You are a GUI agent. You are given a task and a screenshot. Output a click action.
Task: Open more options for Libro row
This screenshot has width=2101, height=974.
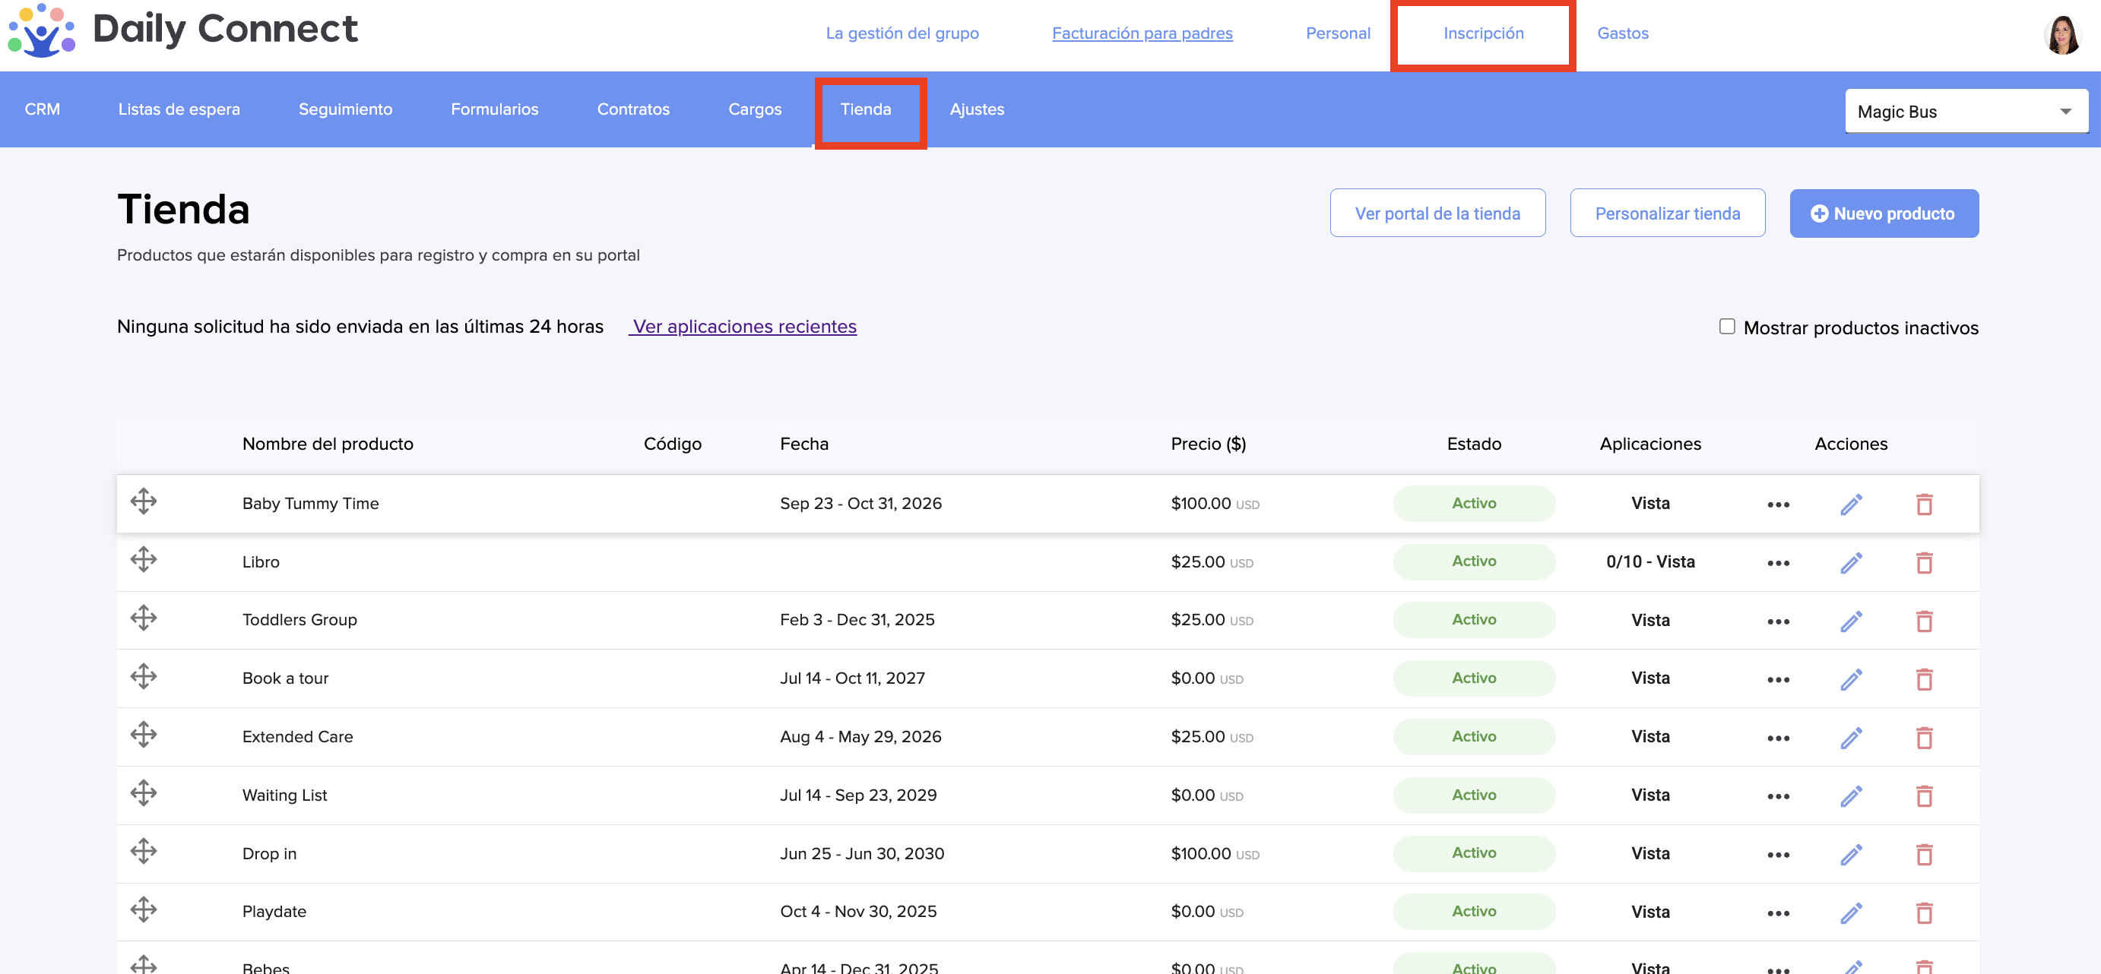1778,563
